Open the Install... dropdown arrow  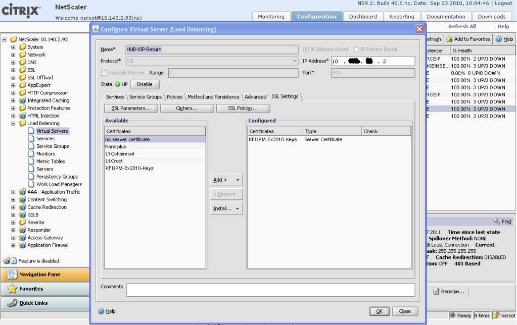point(238,208)
